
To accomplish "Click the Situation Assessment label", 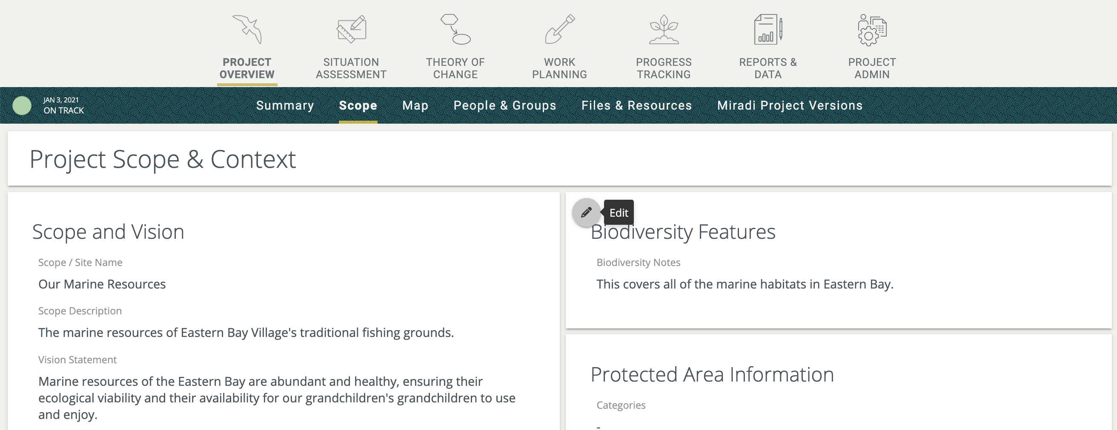I will tap(351, 68).
